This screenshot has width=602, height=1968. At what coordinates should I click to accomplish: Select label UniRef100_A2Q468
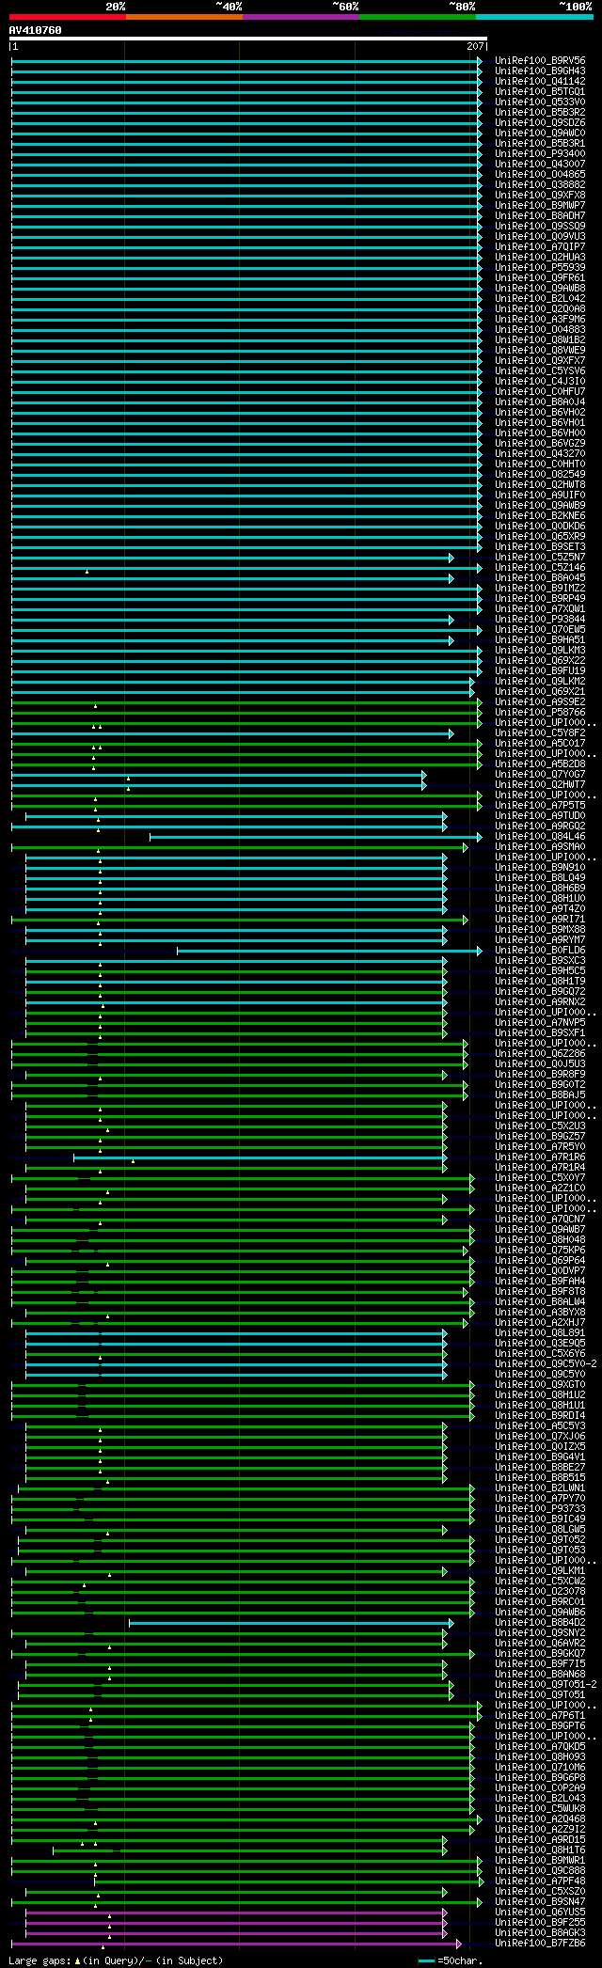540,1818
